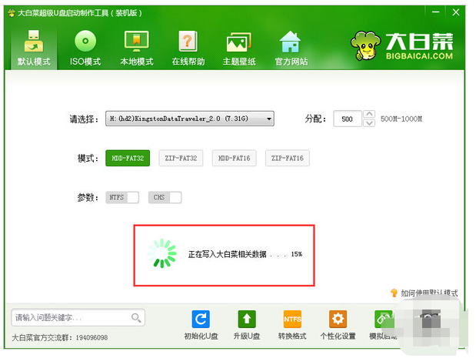Minimize the 大白菜 window
The height and width of the screenshot is (358, 476).
click(436, 12)
